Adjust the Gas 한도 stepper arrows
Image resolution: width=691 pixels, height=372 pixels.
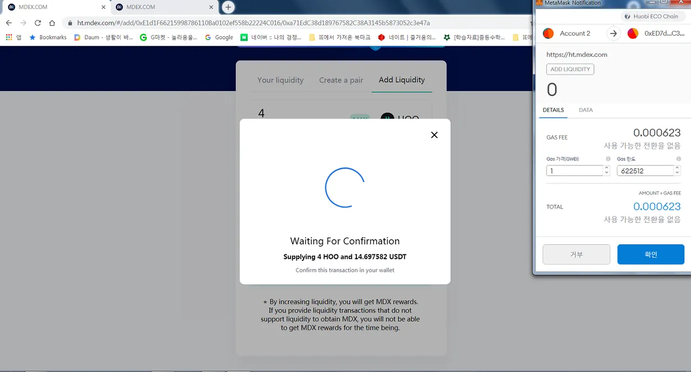pyautogui.click(x=678, y=170)
